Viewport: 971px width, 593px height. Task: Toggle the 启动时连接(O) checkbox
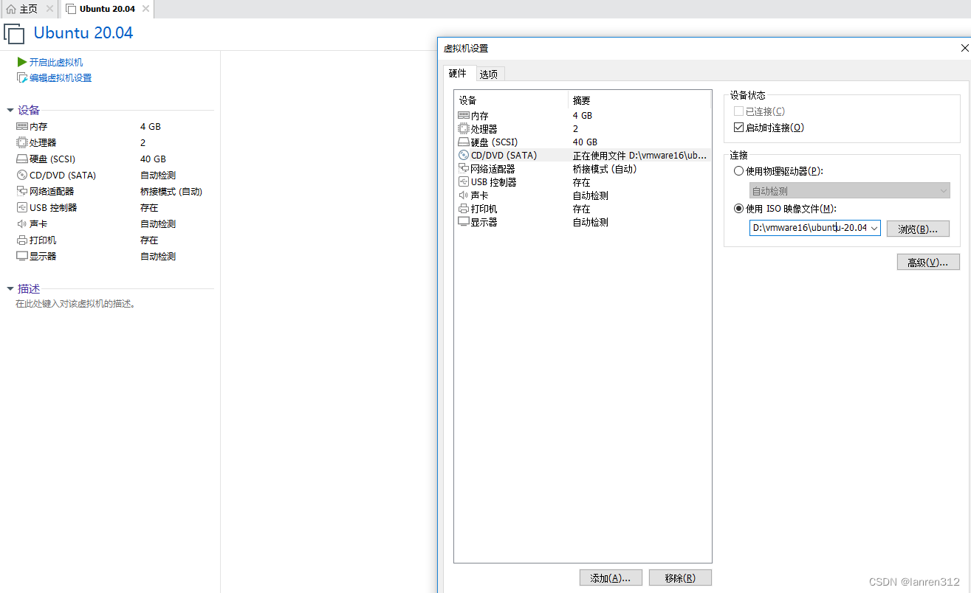pos(738,128)
